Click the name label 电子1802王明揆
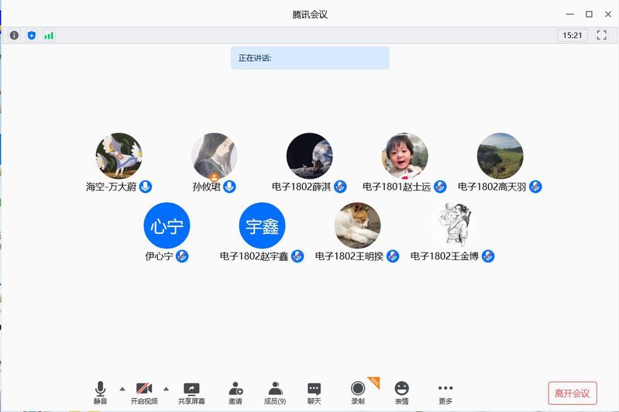Image resolution: width=619 pixels, height=412 pixels. (349, 256)
